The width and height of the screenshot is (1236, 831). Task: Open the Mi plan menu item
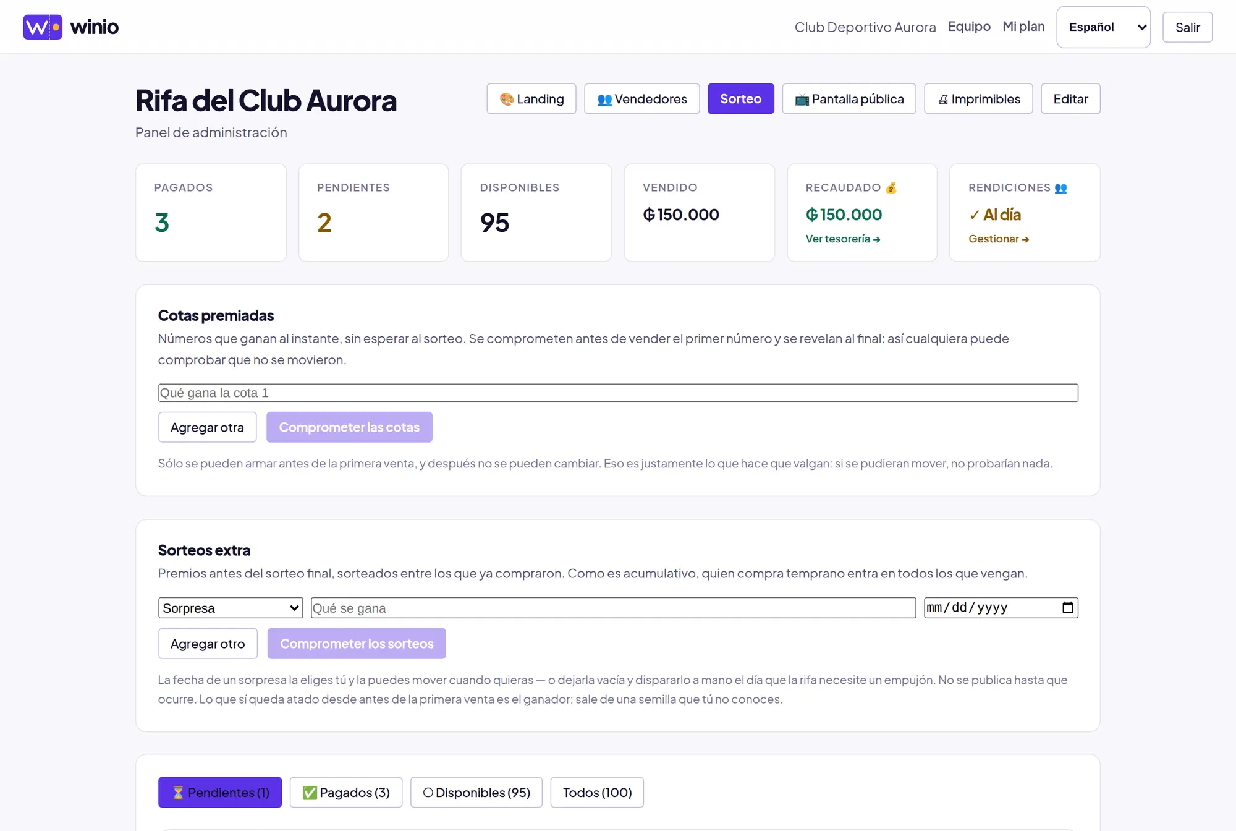click(1023, 27)
